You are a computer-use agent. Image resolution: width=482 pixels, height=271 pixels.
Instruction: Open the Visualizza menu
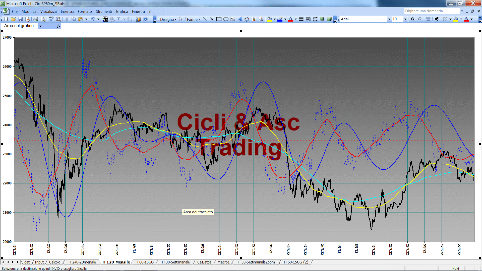click(x=48, y=12)
